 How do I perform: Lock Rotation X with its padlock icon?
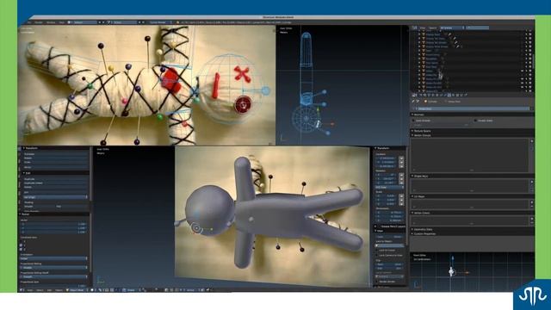[x=401, y=175]
